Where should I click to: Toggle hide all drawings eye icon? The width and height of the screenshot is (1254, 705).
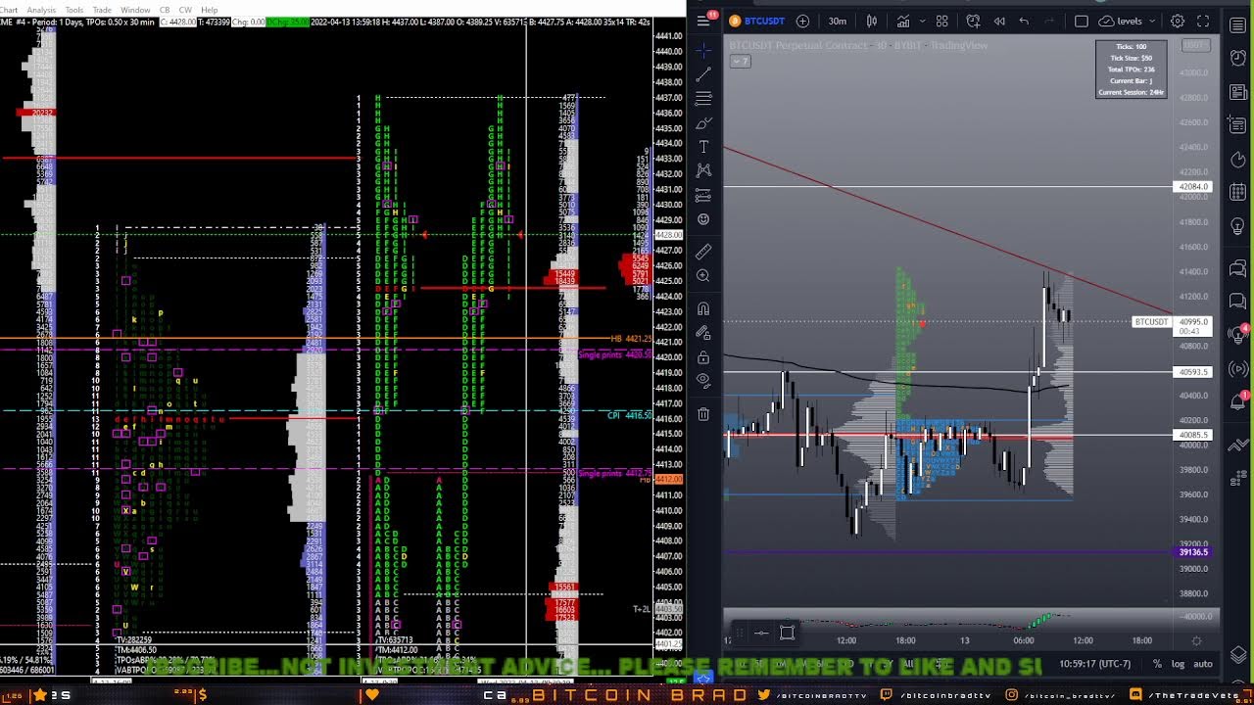click(703, 381)
